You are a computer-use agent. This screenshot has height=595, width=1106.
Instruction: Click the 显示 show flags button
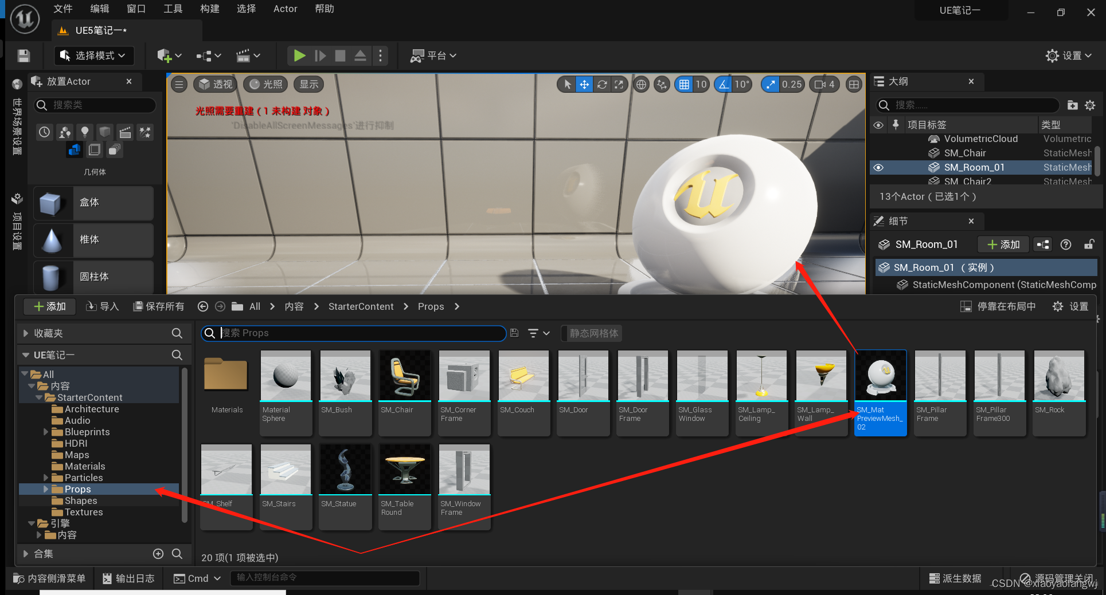pos(308,85)
